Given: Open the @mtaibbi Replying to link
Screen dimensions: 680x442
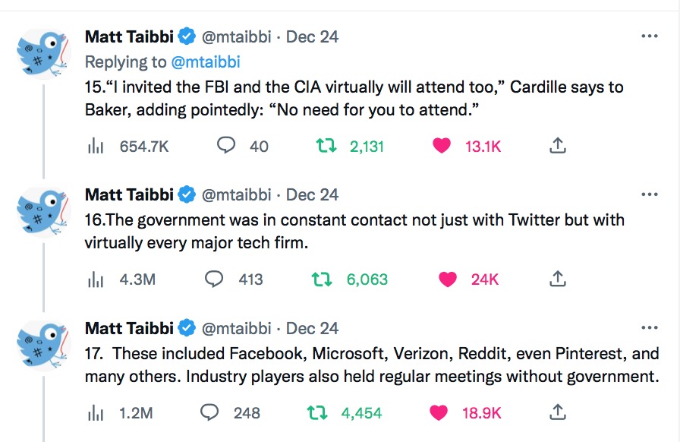Looking at the screenshot, I should click(x=206, y=62).
